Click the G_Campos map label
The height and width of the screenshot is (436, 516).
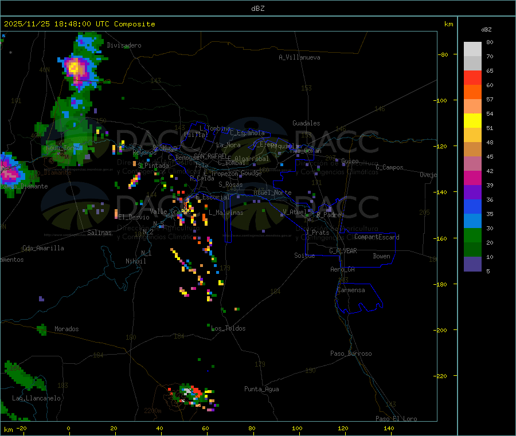tap(390, 167)
